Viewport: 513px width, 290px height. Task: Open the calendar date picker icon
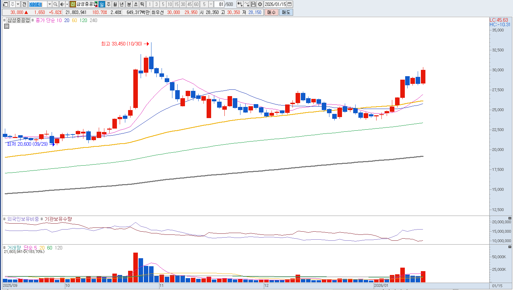pyautogui.click(x=290, y=4)
